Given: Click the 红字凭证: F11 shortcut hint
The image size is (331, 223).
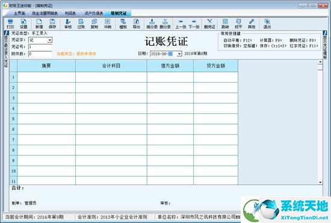Looking at the screenshot, I should 303,46.
